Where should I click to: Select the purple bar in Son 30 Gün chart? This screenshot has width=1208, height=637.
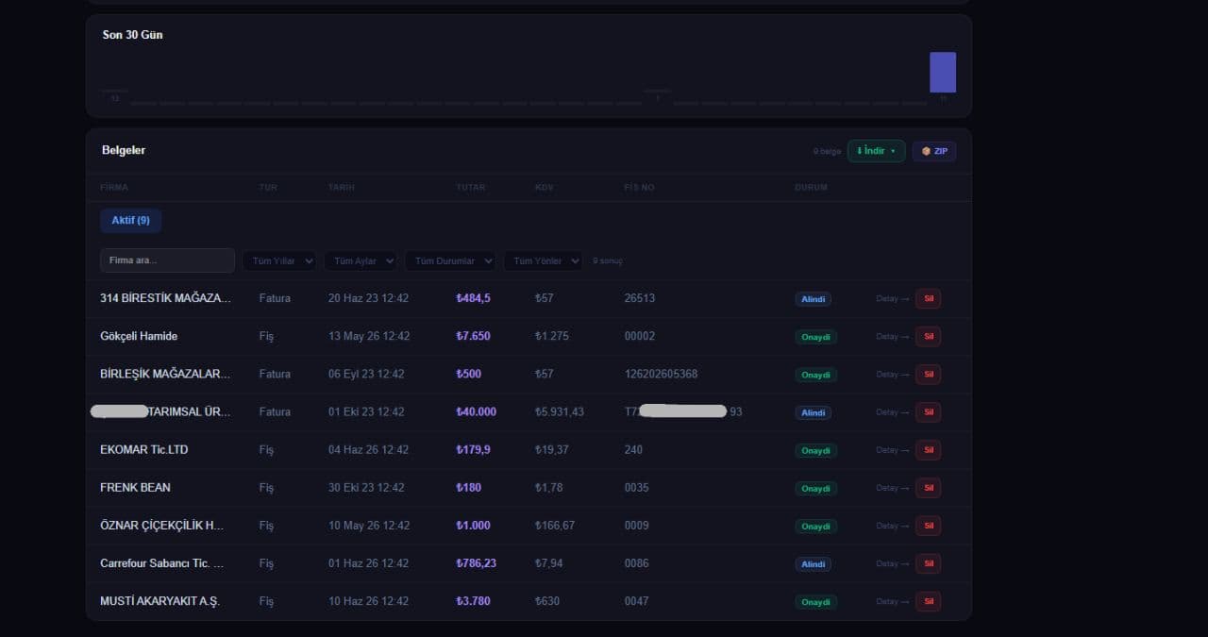click(943, 72)
